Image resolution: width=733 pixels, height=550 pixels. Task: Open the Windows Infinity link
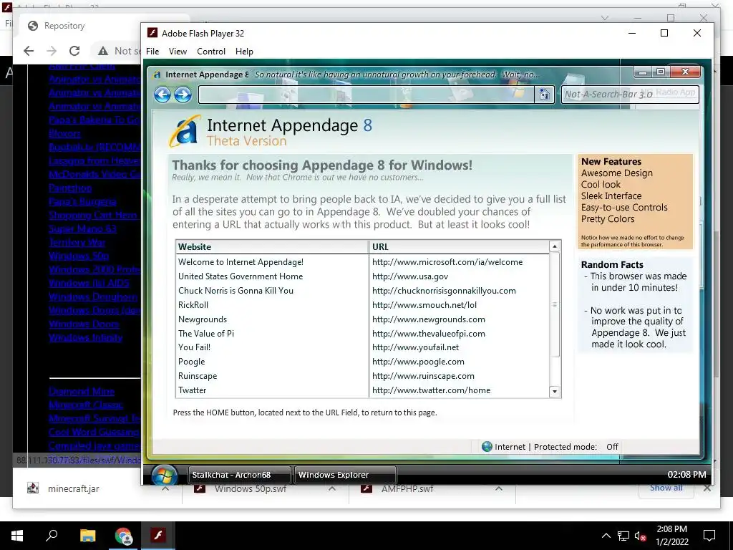coord(86,338)
